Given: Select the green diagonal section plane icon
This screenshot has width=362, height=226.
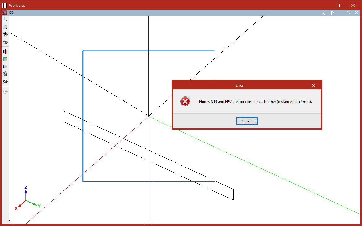Looking at the screenshot, I should click(5, 59).
